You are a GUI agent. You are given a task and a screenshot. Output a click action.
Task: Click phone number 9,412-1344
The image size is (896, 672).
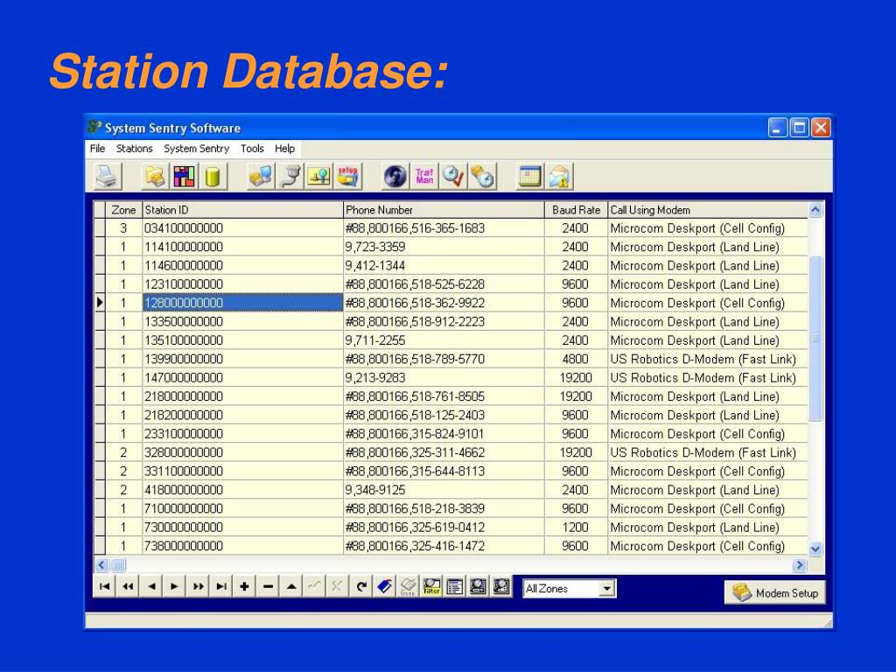tap(444, 266)
